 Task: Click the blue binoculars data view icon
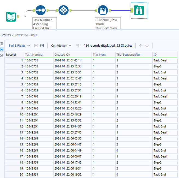(1, 49)
